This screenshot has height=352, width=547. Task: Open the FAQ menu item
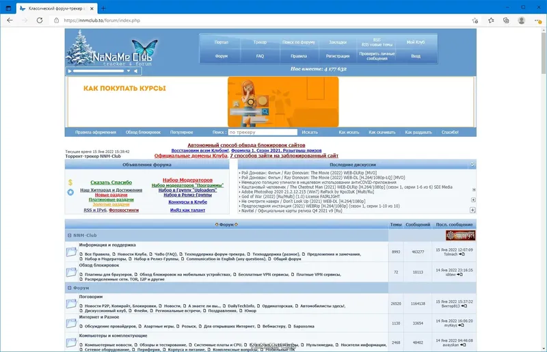260,56
